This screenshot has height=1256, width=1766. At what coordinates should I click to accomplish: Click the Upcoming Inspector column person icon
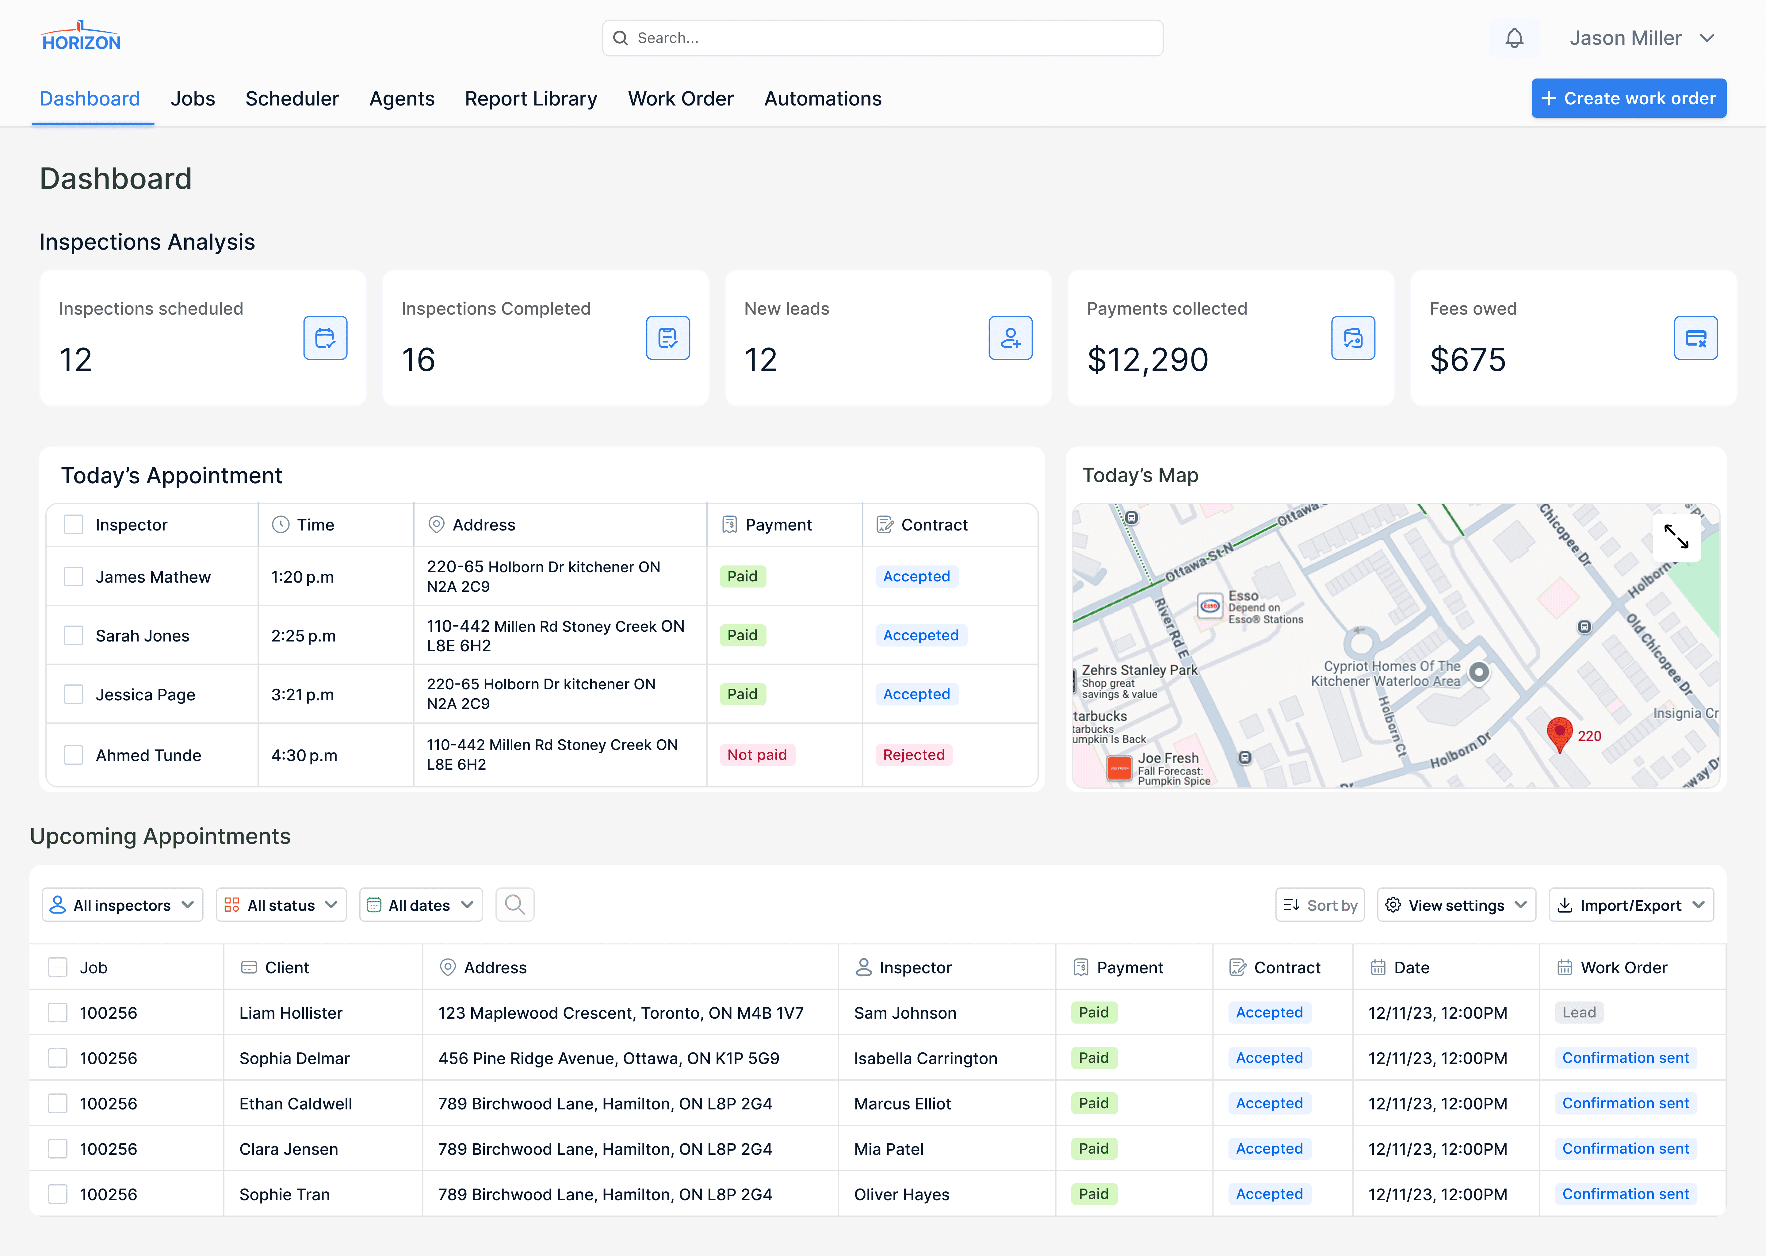coord(864,967)
